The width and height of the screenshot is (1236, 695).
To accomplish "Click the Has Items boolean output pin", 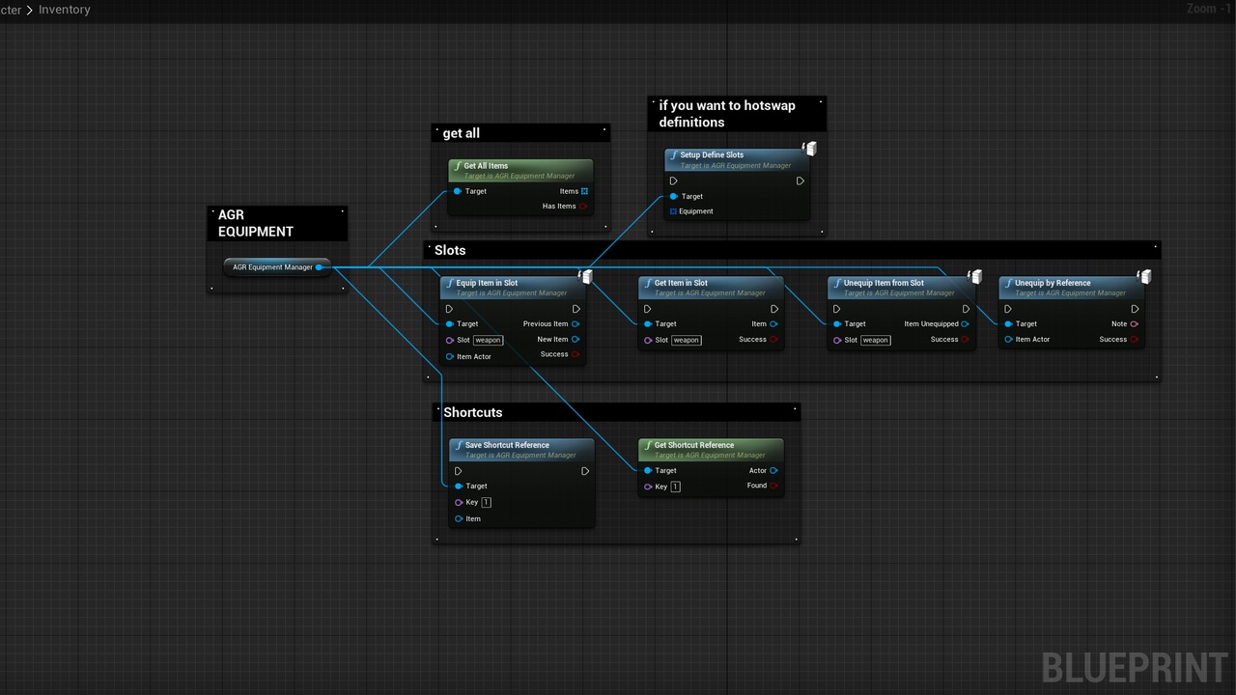I will [x=583, y=207].
